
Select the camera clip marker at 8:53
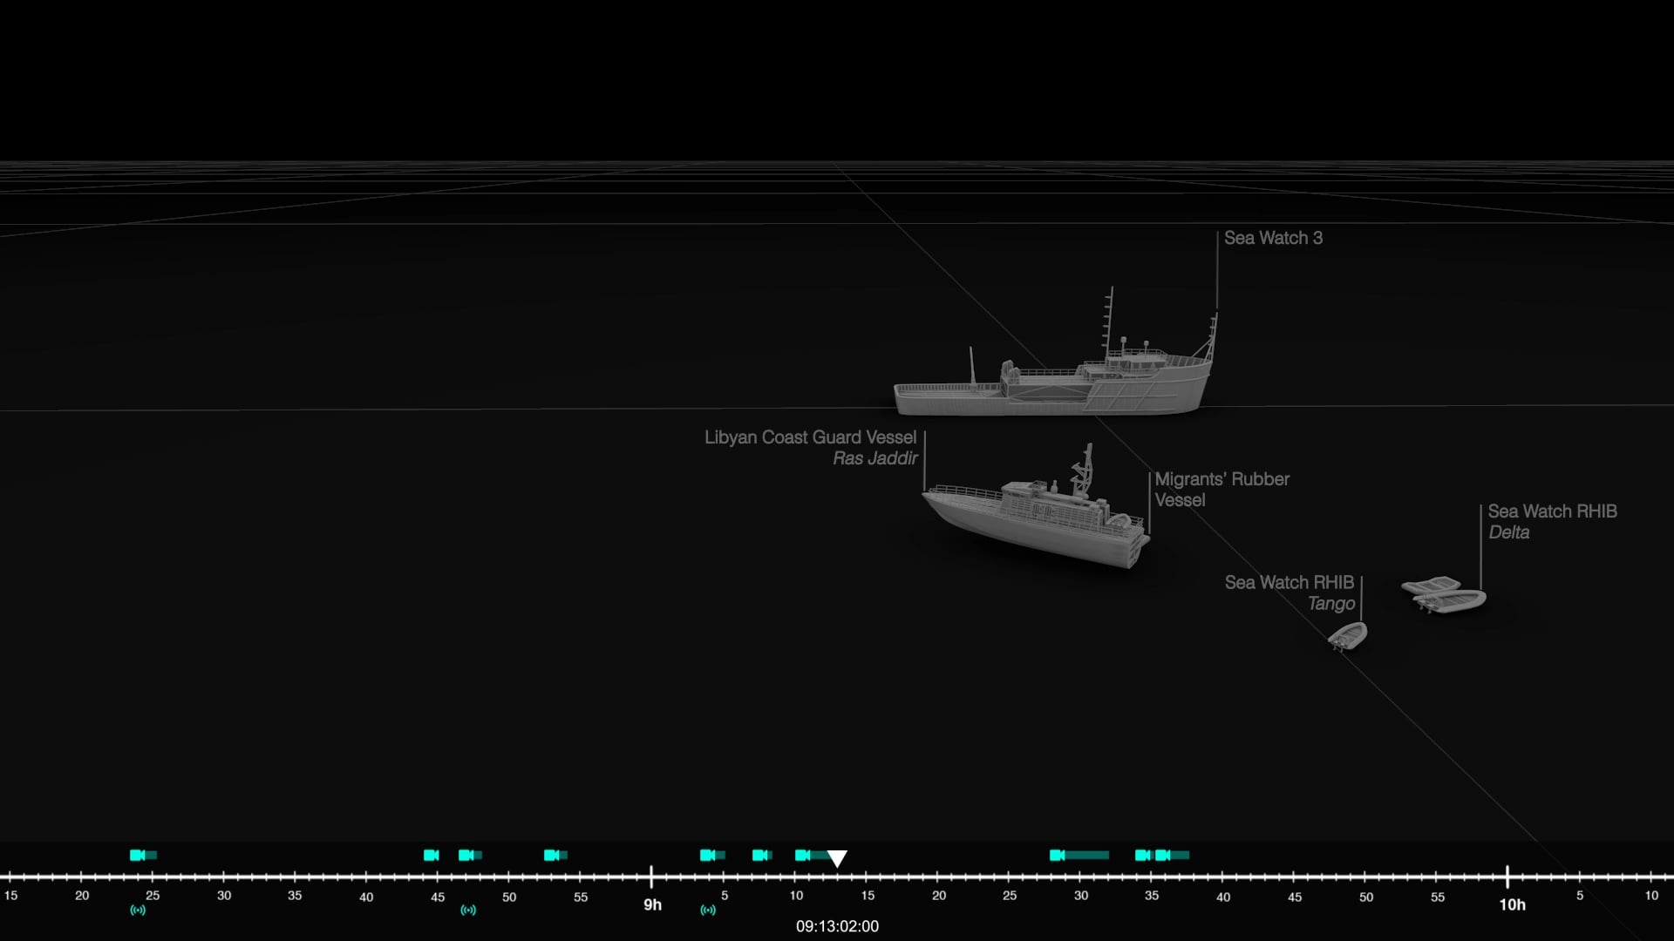(x=551, y=855)
